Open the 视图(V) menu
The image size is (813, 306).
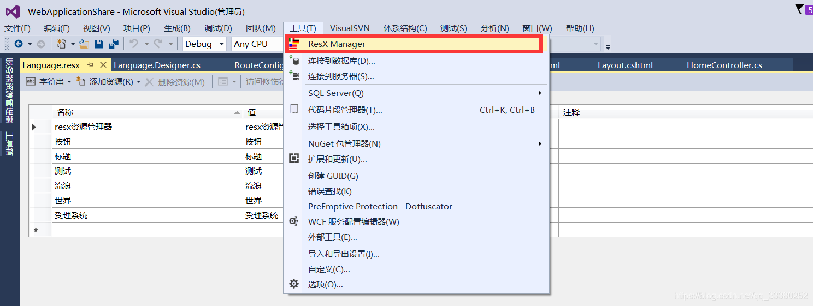[97, 28]
